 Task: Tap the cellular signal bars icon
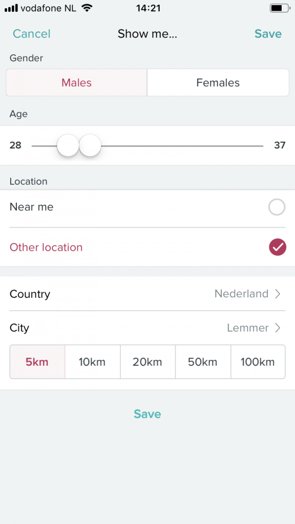[x=11, y=8]
